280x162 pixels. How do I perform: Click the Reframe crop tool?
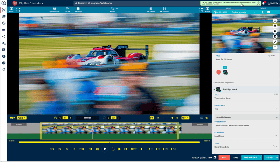pyautogui.click(x=112, y=10)
